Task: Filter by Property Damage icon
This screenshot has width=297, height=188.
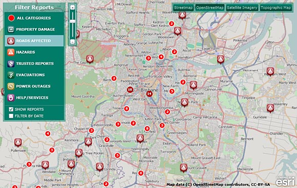Action: [11, 29]
